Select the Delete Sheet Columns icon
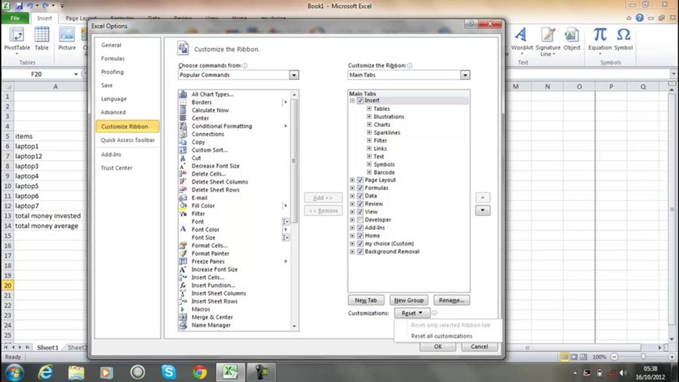Image resolution: width=679 pixels, height=382 pixels. [183, 182]
